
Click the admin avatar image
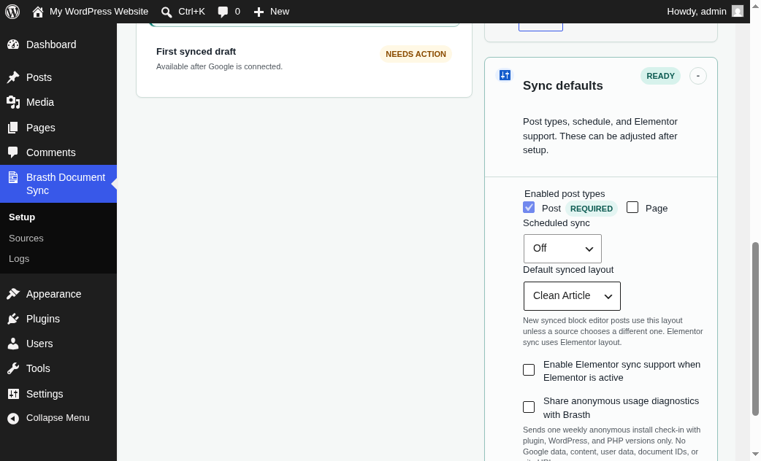(x=738, y=11)
